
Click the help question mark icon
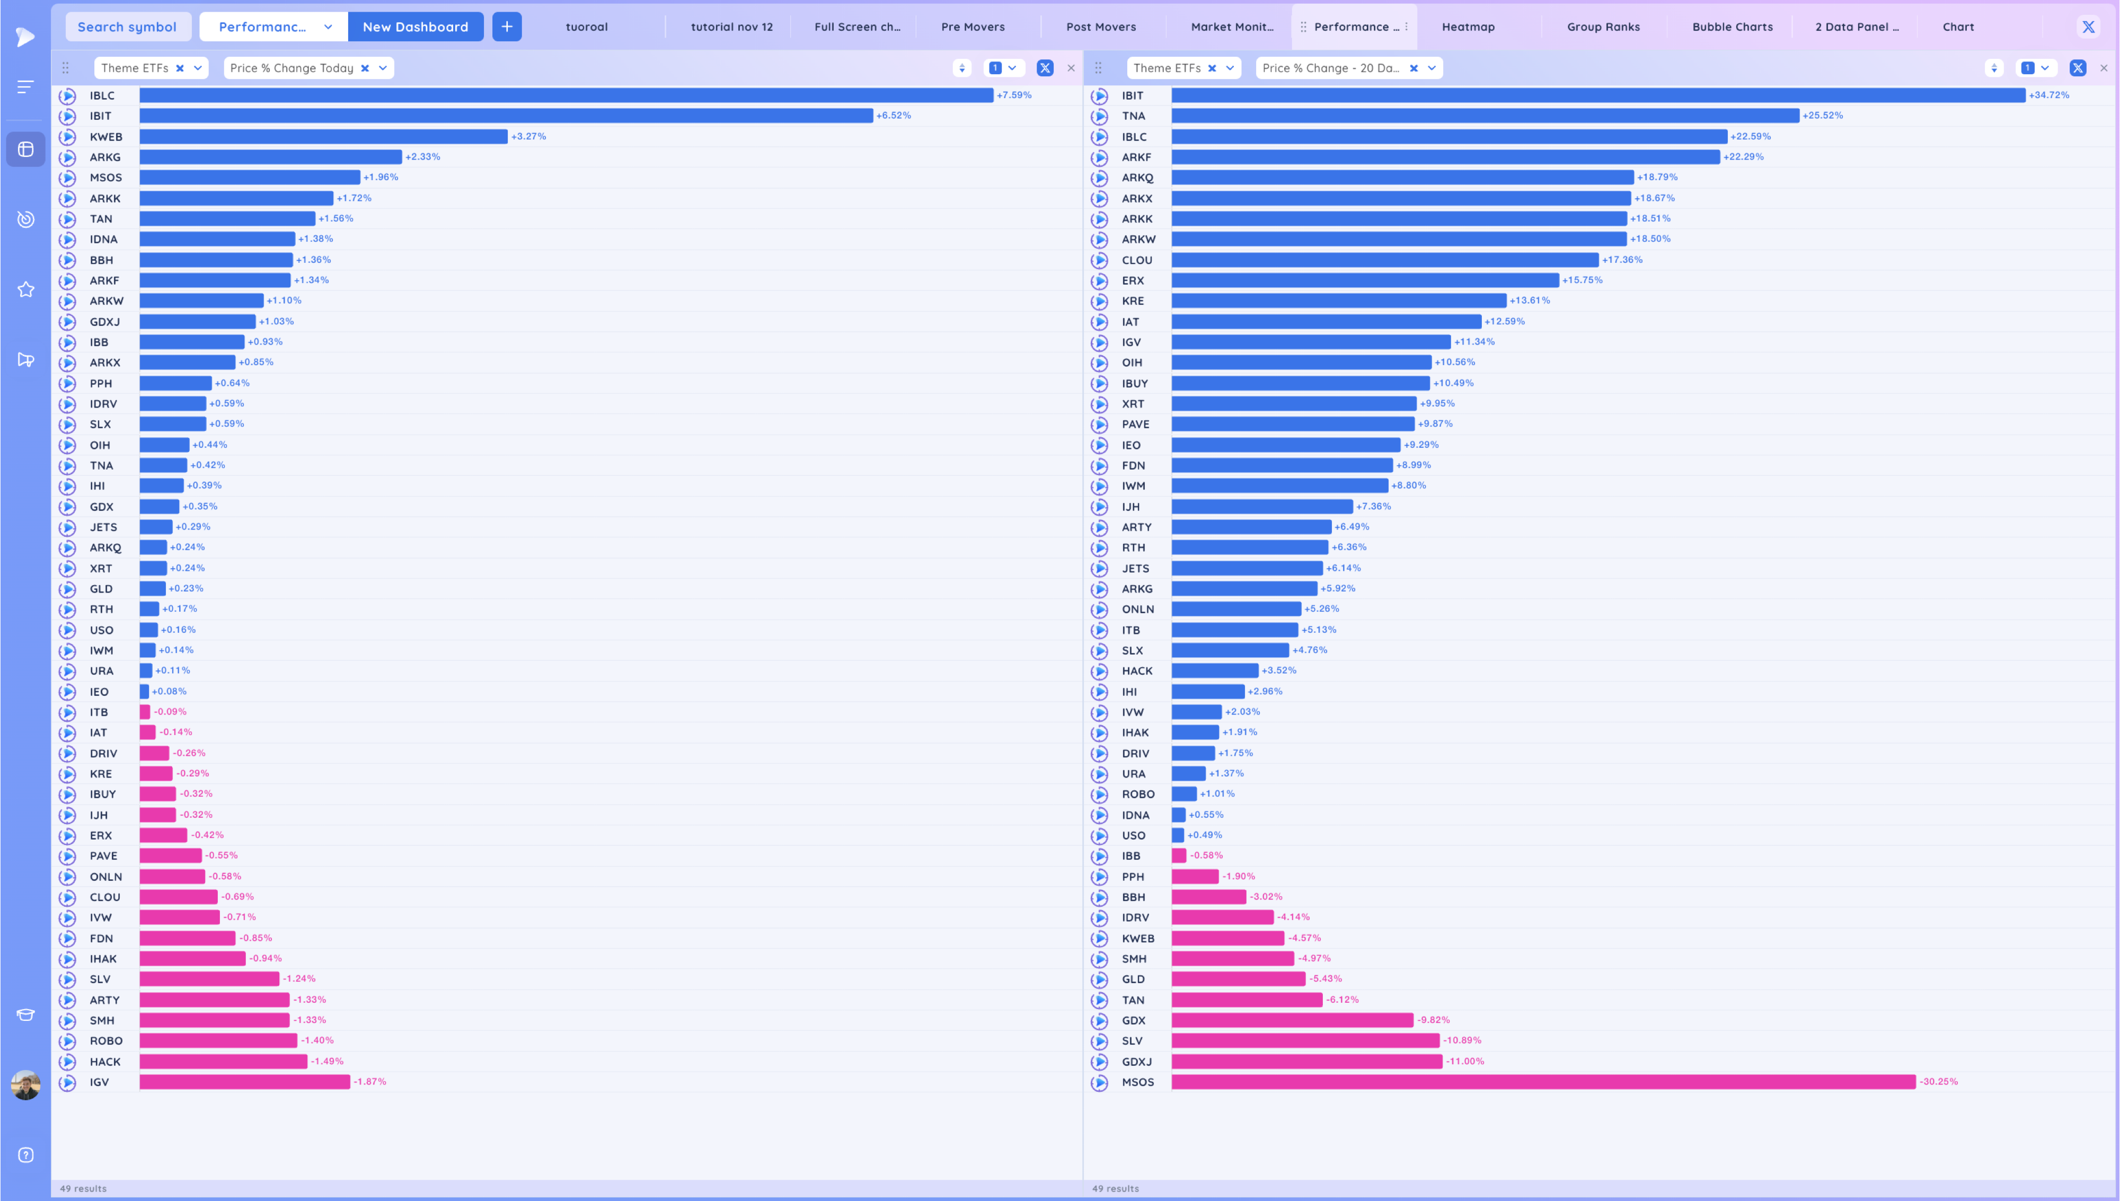tap(25, 1155)
